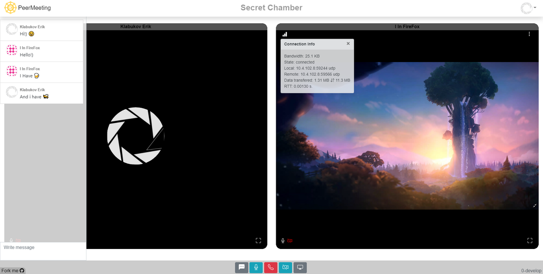Open the user avatar dropdown menu

click(x=529, y=8)
